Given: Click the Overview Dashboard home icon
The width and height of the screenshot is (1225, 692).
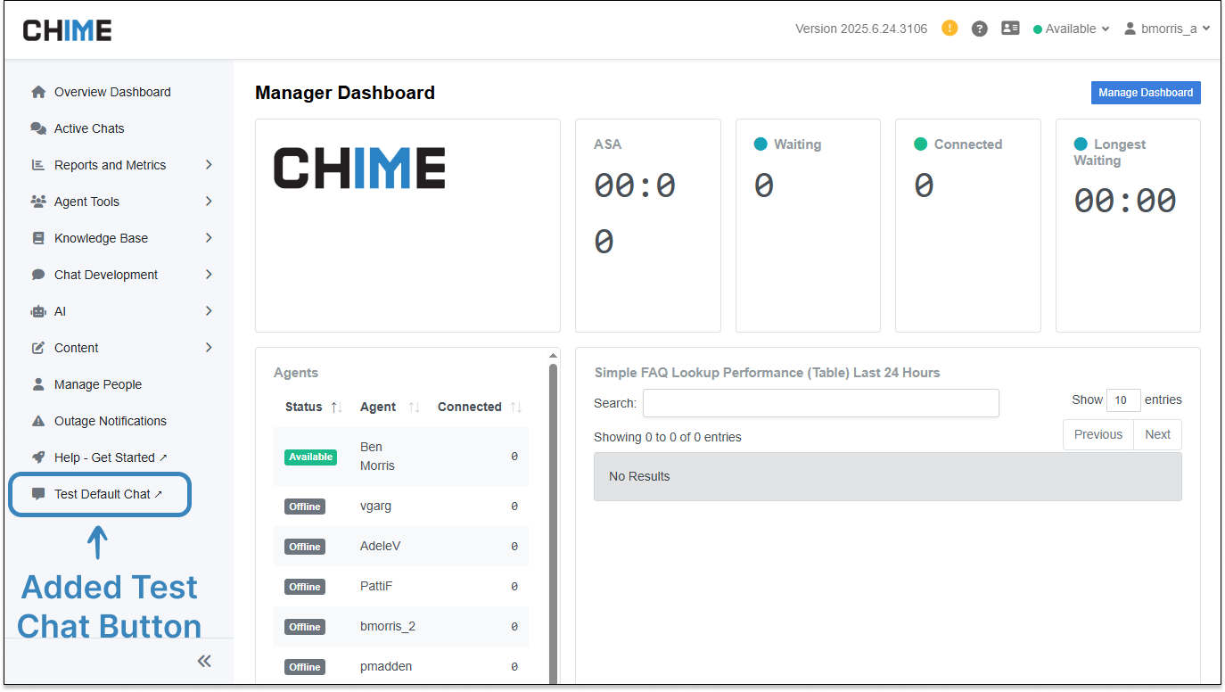Looking at the screenshot, I should (38, 92).
